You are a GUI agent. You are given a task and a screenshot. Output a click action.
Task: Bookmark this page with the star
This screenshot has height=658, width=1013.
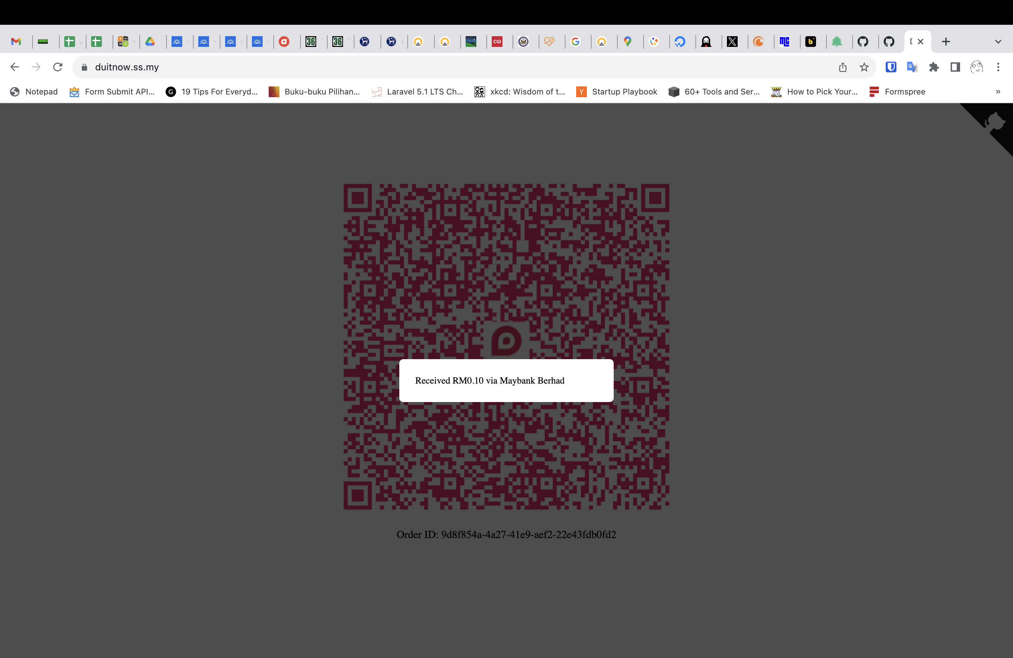864,67
